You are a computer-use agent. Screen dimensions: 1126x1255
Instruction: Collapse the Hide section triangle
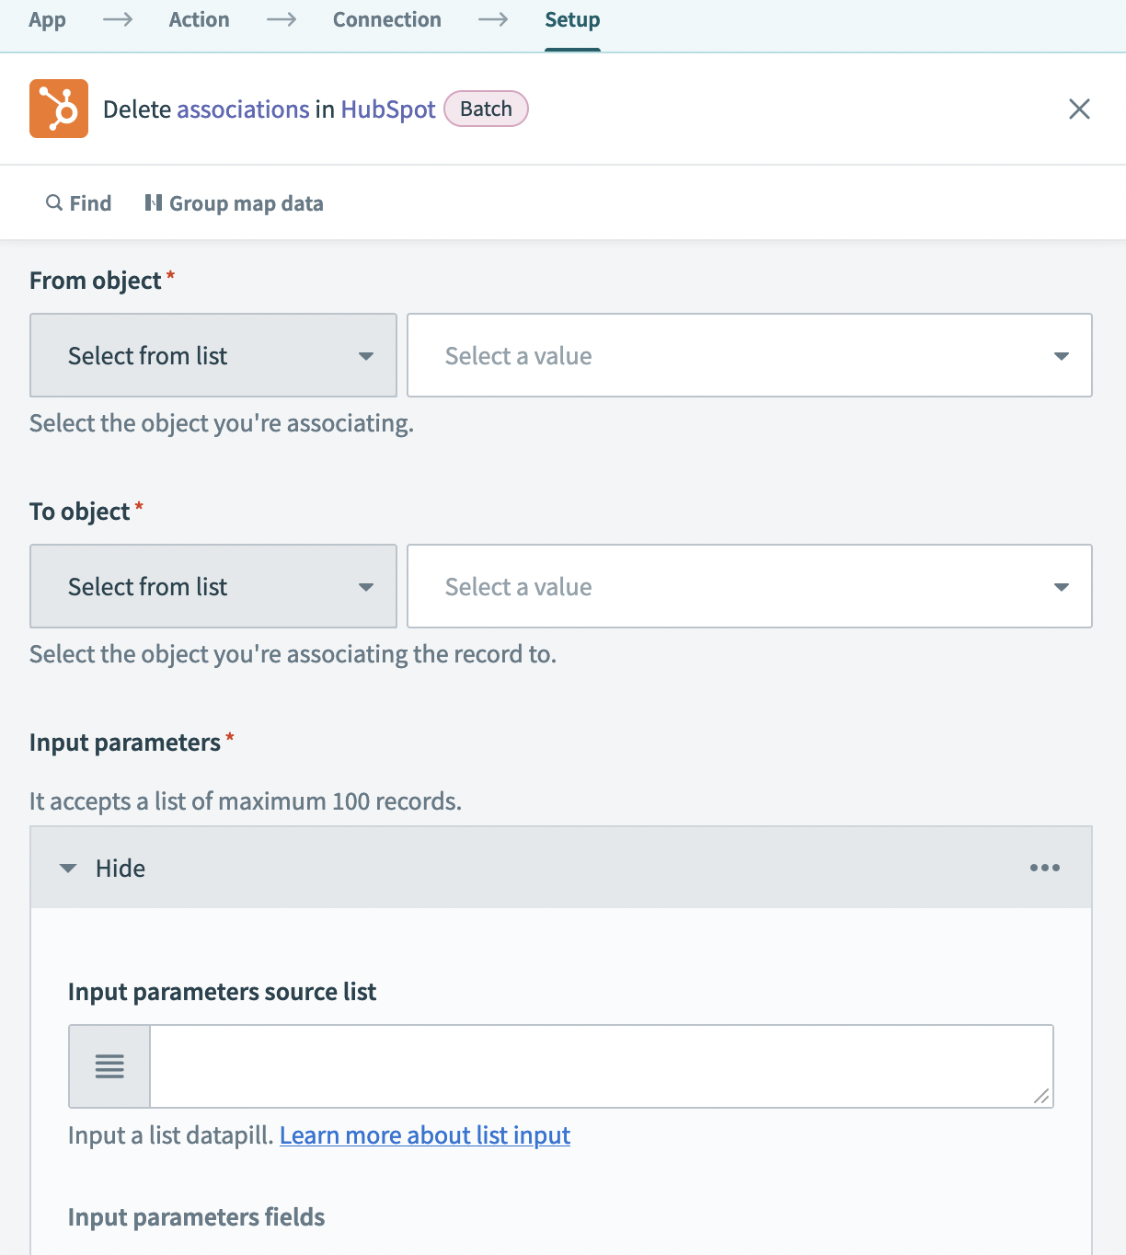[68, 868]
